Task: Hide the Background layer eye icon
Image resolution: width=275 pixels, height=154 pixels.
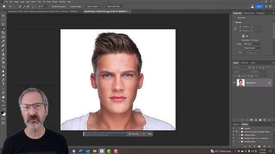Action: (x=234, y=83)
